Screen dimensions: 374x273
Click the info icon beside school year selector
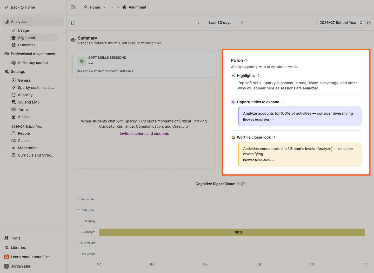click(369, 23)
